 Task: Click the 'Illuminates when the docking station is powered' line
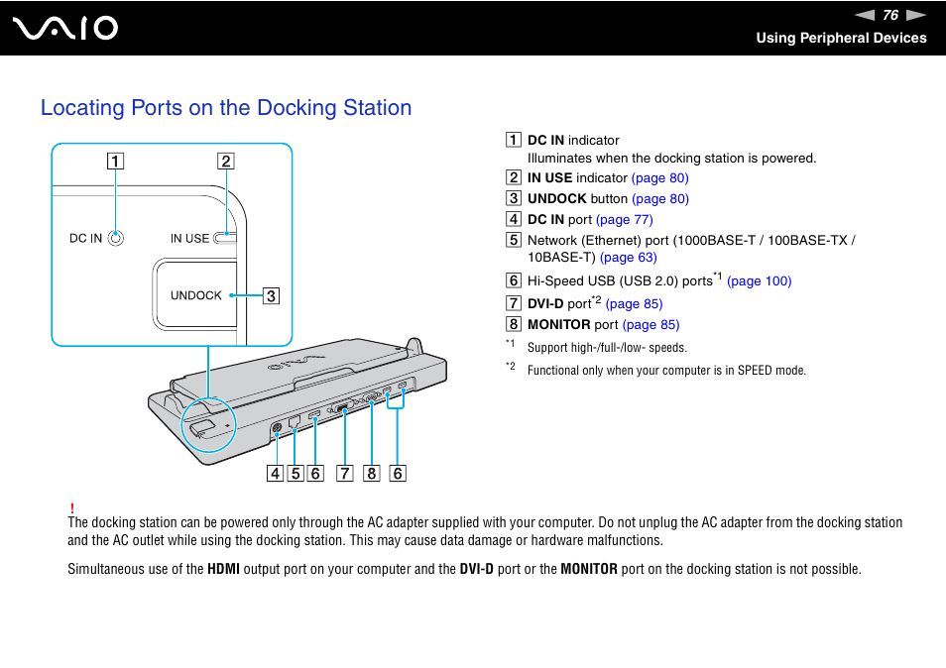coord(671,158)
